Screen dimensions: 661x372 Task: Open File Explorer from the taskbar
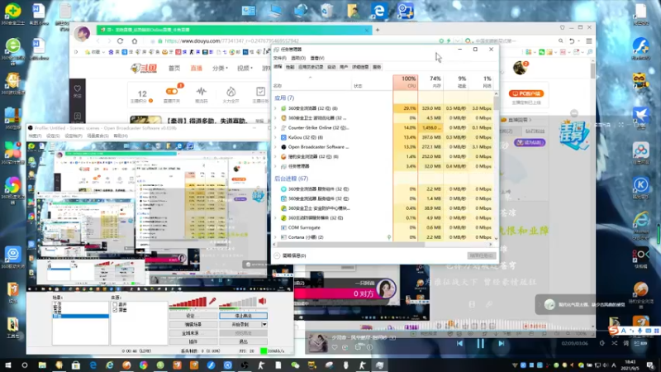[x=42, y=365]
